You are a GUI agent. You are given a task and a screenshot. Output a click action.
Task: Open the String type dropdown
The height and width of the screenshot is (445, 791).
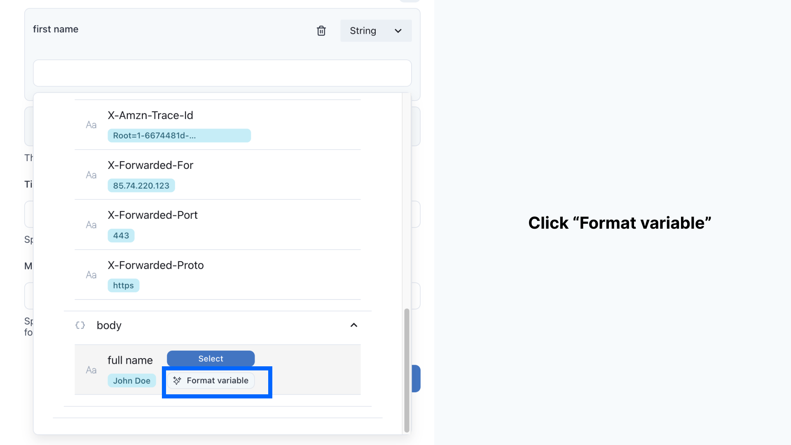tap(376, 30)
